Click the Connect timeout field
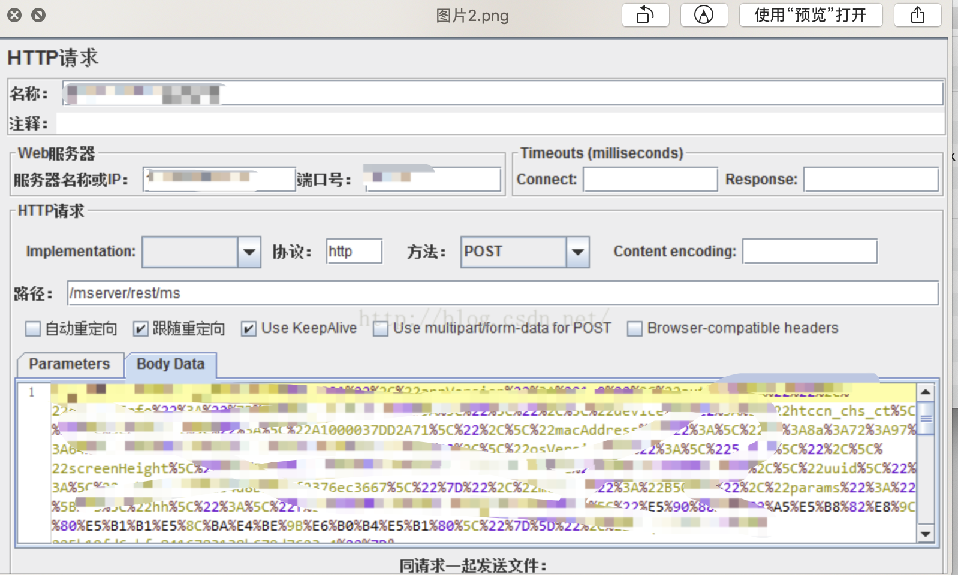 point(650,179)
